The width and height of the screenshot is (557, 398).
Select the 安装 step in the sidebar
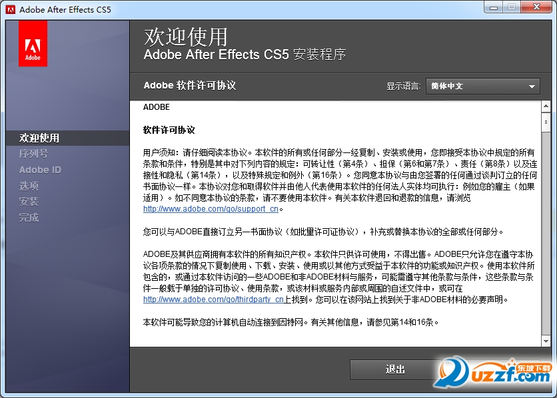coord(29,202)
